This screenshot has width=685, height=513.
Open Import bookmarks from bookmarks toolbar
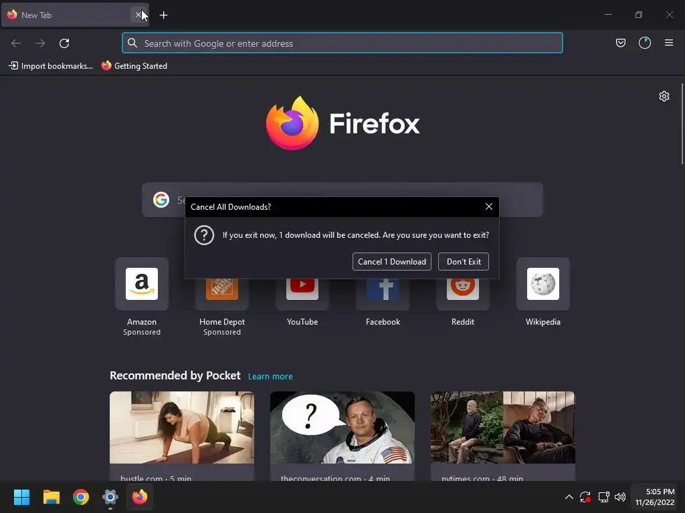point(51,66)
